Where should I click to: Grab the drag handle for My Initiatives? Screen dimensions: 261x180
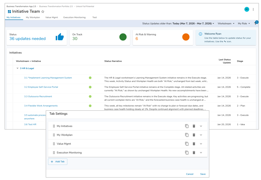click(x=54, y=126)
